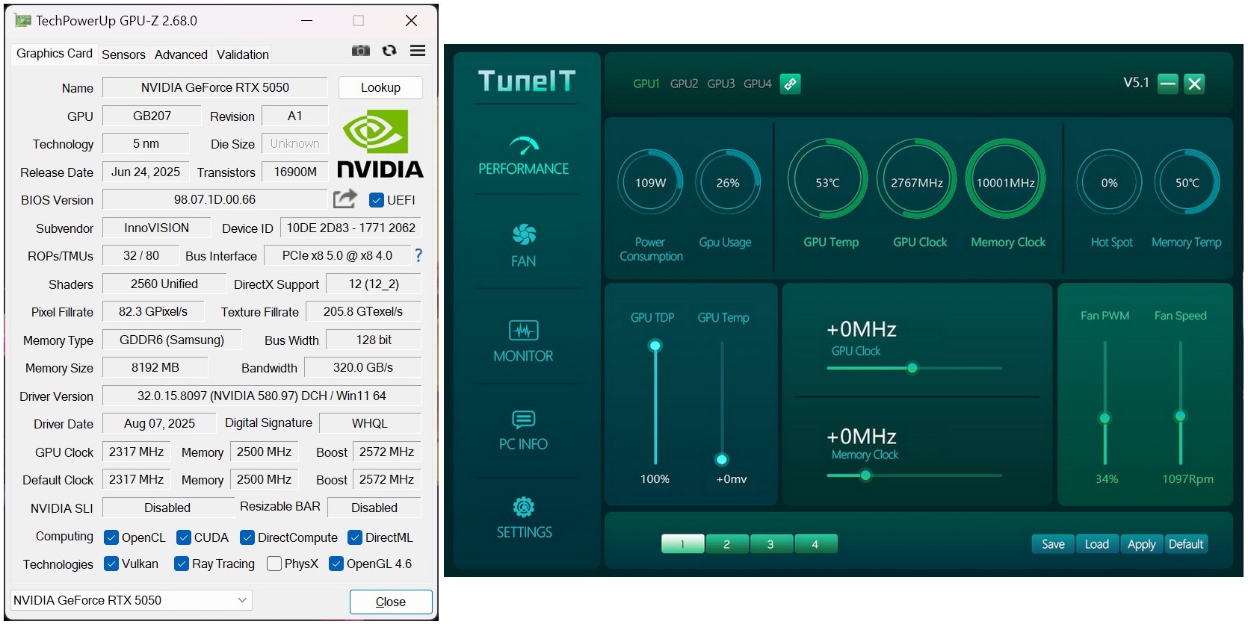1248x624 pixels.
Task: Click the Power Consumption 109W gauge
Action: [650, 182]
